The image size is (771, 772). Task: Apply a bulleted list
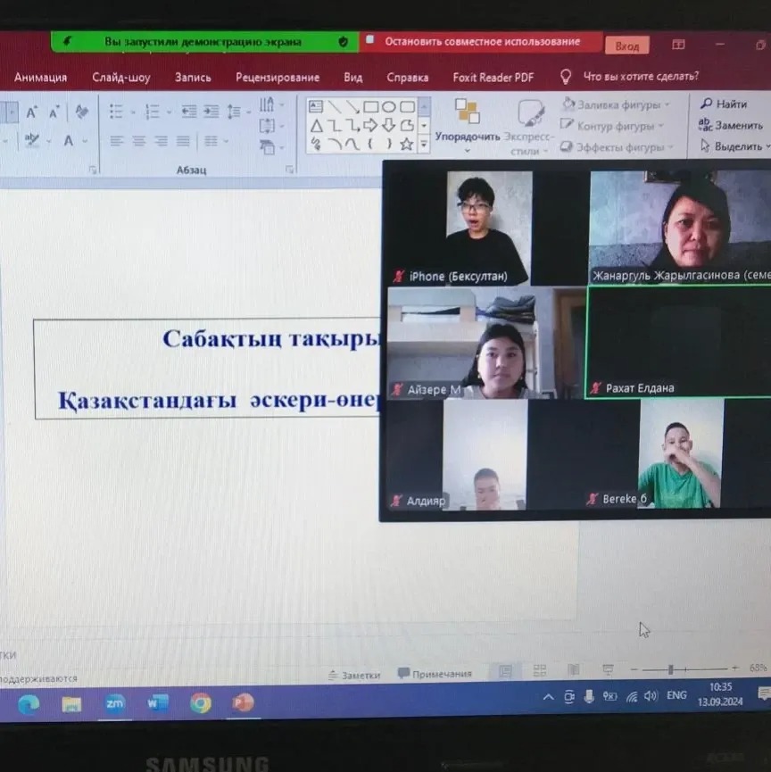pyautogui.click(x=116, y=112)
